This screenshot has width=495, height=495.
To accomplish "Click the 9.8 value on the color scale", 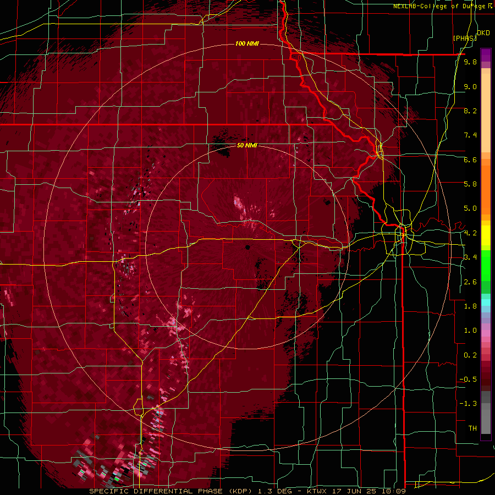I will click(x=470, y=62).
